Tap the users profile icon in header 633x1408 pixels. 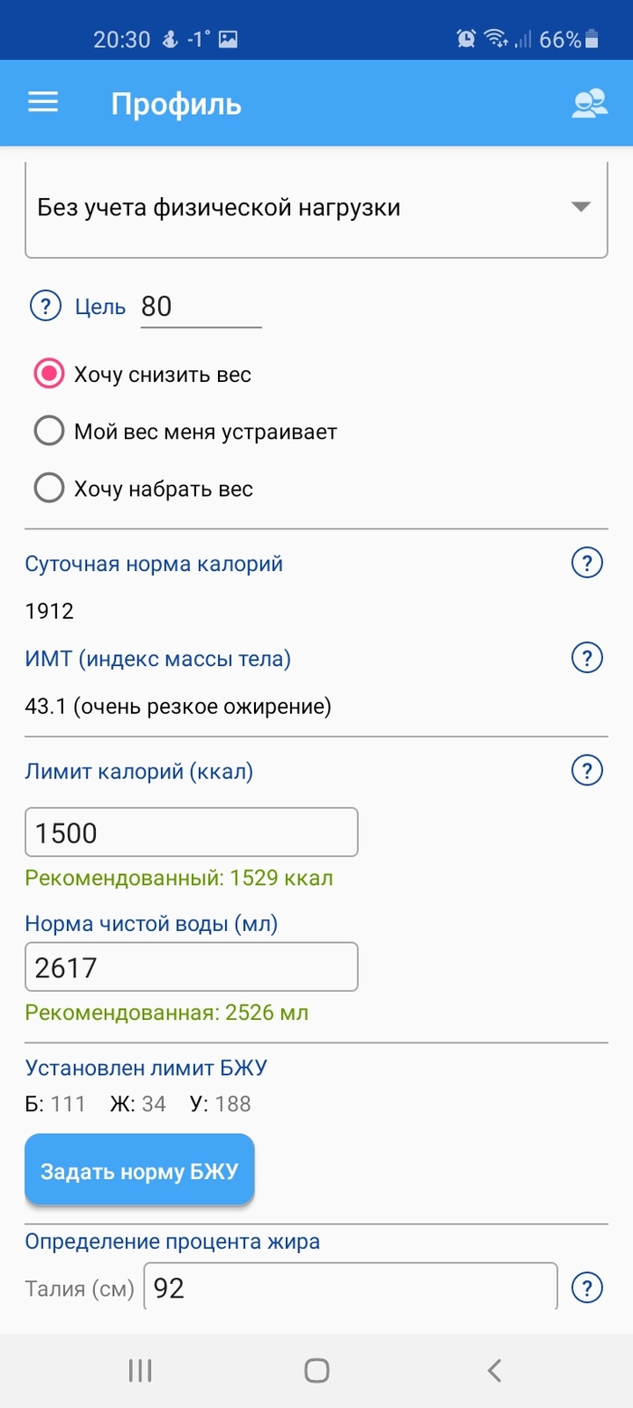[x=589, y=103]
